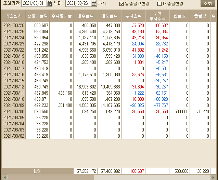This screenshot has height=180, width=218.
Task: Click the 누적 투자수익 column header
Action: pyautogui.click(x=157, y=16)
